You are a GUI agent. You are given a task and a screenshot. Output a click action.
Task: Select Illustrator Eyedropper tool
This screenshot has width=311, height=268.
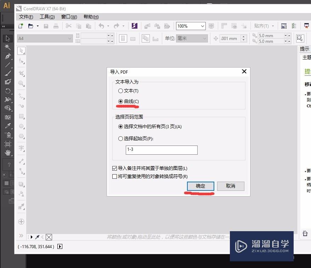(8, 126)
